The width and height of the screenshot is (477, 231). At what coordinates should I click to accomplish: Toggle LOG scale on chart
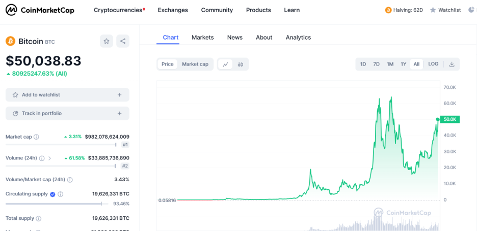pos(433,64)
